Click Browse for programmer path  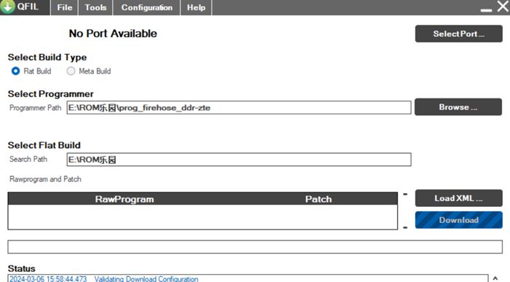tap(458, 107)
